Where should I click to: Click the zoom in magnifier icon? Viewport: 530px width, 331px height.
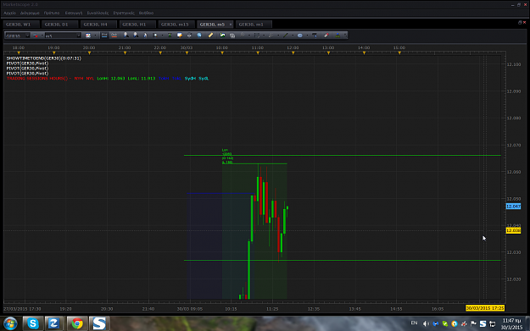pos(126,35)
